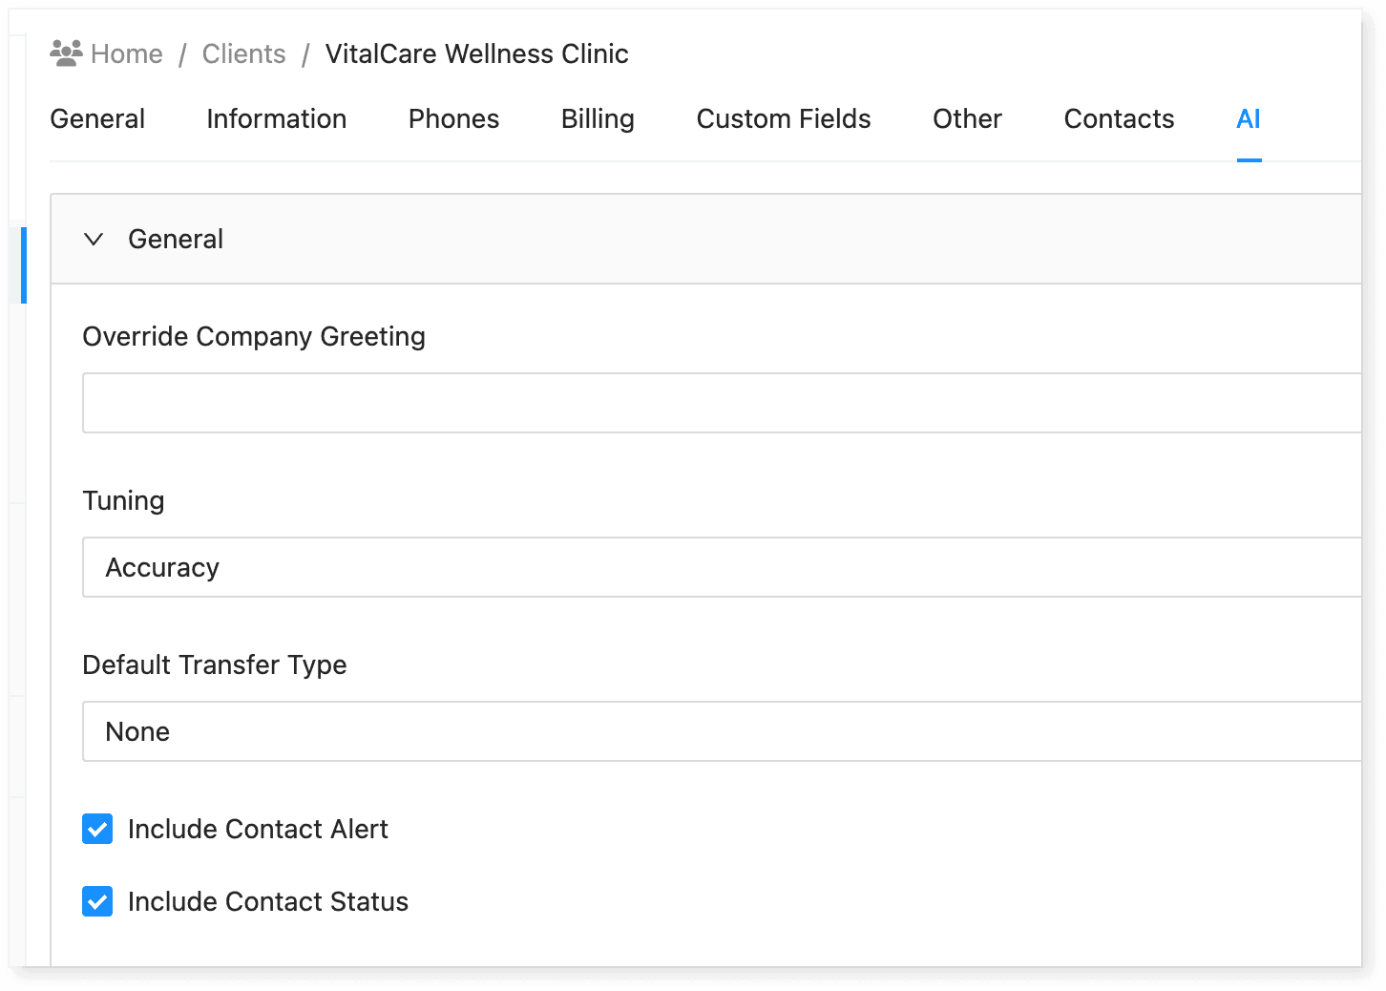Open the Custom Fields tab
1386x991 pixels.
(784, 118)
